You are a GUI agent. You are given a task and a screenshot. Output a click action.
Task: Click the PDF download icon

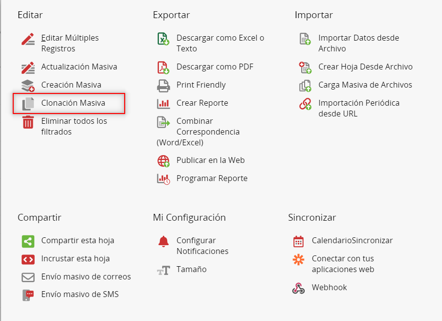(x=163, y=67)
